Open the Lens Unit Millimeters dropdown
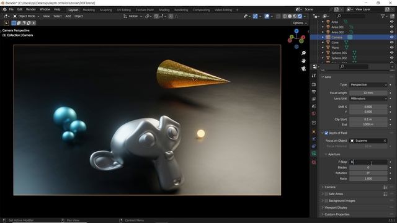 [368, 98]
